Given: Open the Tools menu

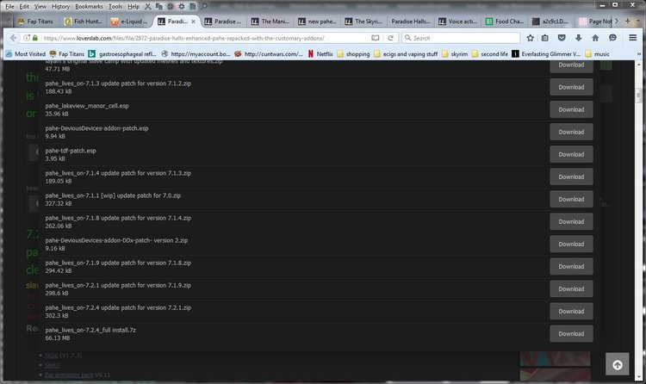Looking at the screenshot, I should coord(115,6).
